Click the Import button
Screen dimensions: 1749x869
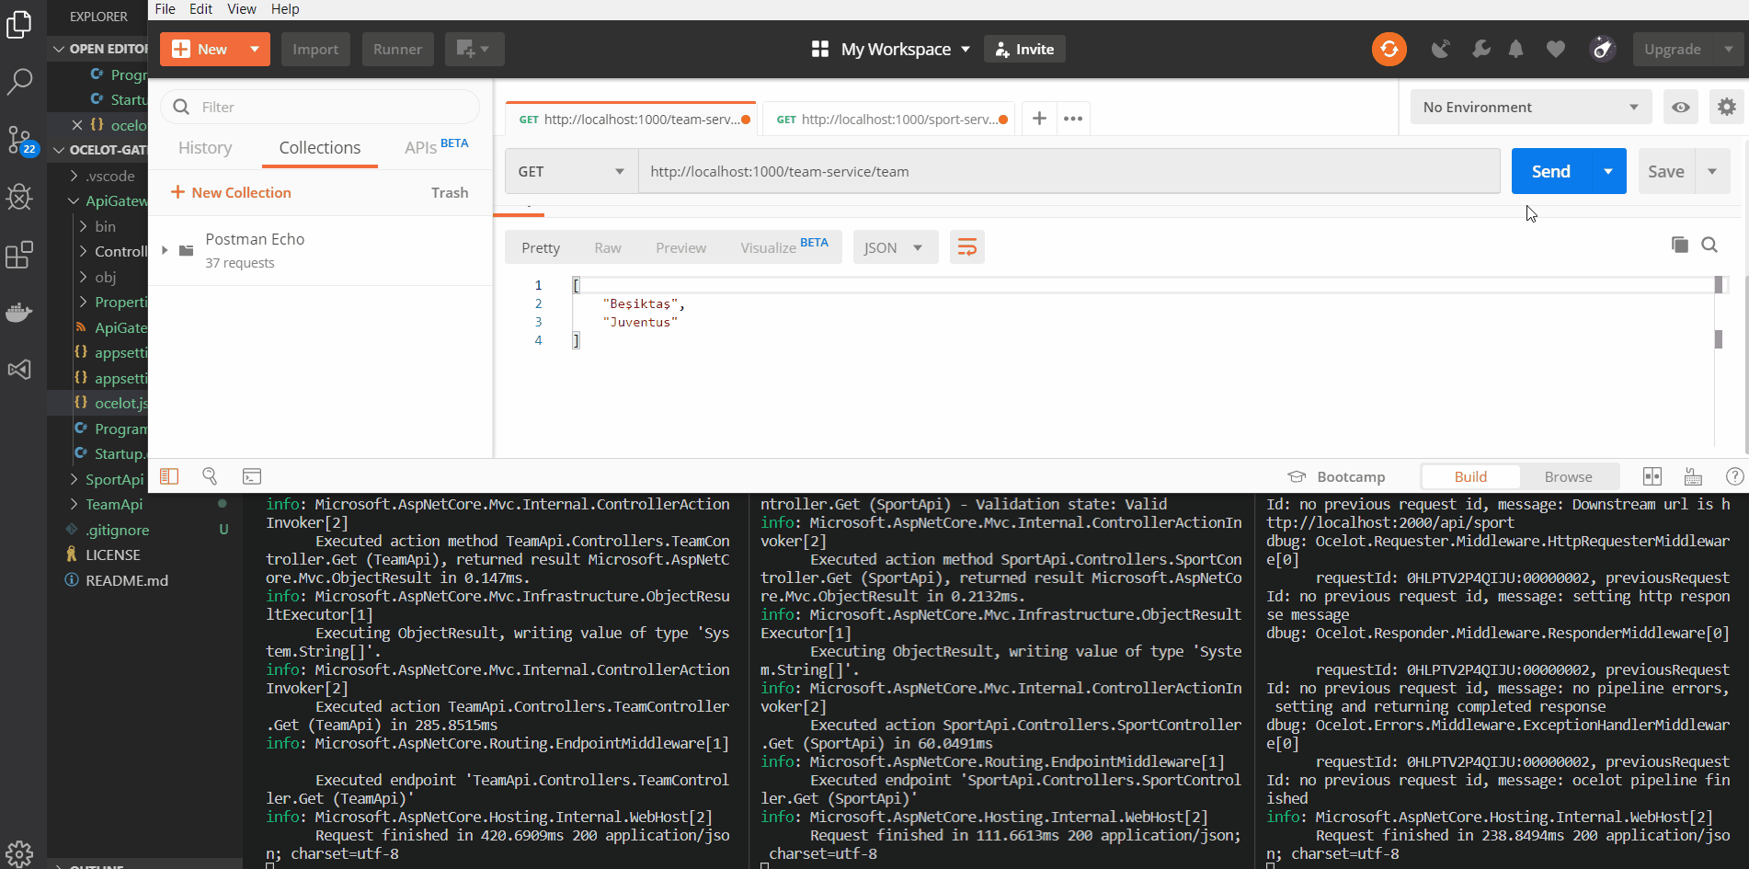[x=315, y=49]
